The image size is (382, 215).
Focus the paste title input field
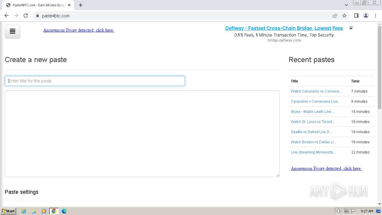click(x=95, y=81)
